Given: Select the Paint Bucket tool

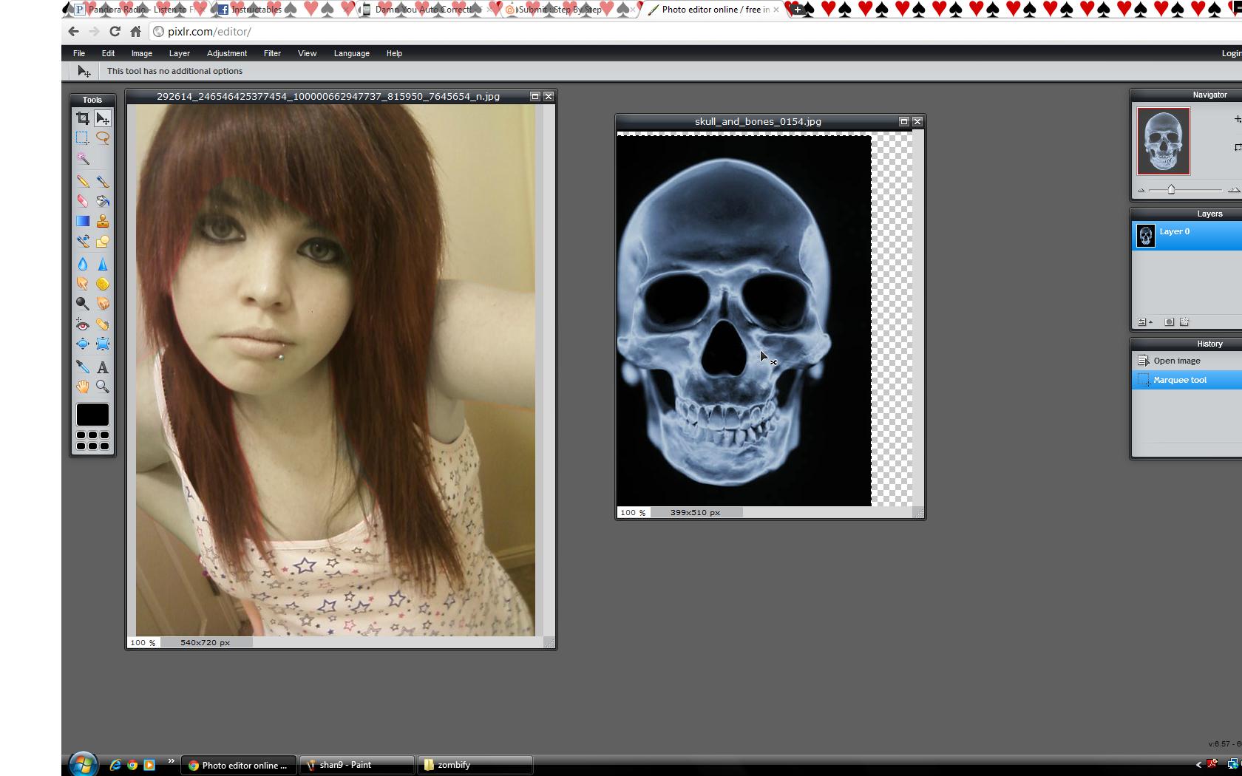Looking at the screenshot, I should coord(103,201).
